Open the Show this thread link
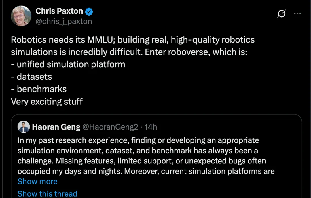 point(48,194)
